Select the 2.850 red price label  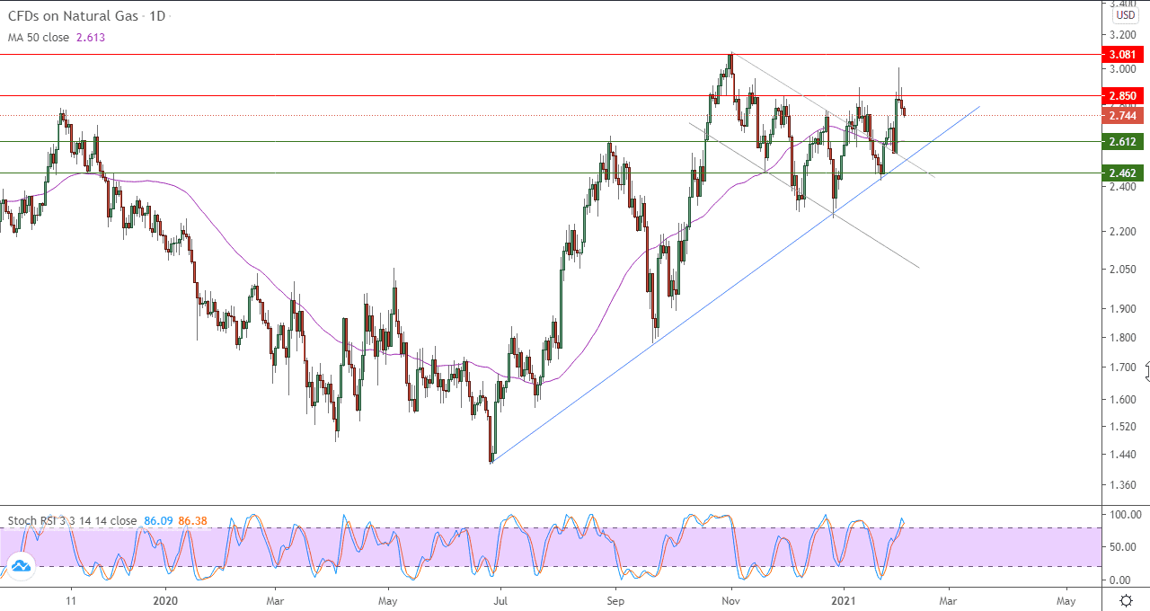(x=1122, y=95)
